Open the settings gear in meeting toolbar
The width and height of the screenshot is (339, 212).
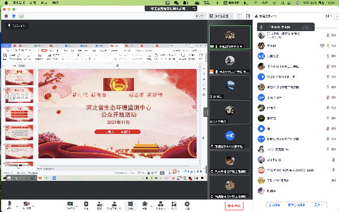(187, 205)
